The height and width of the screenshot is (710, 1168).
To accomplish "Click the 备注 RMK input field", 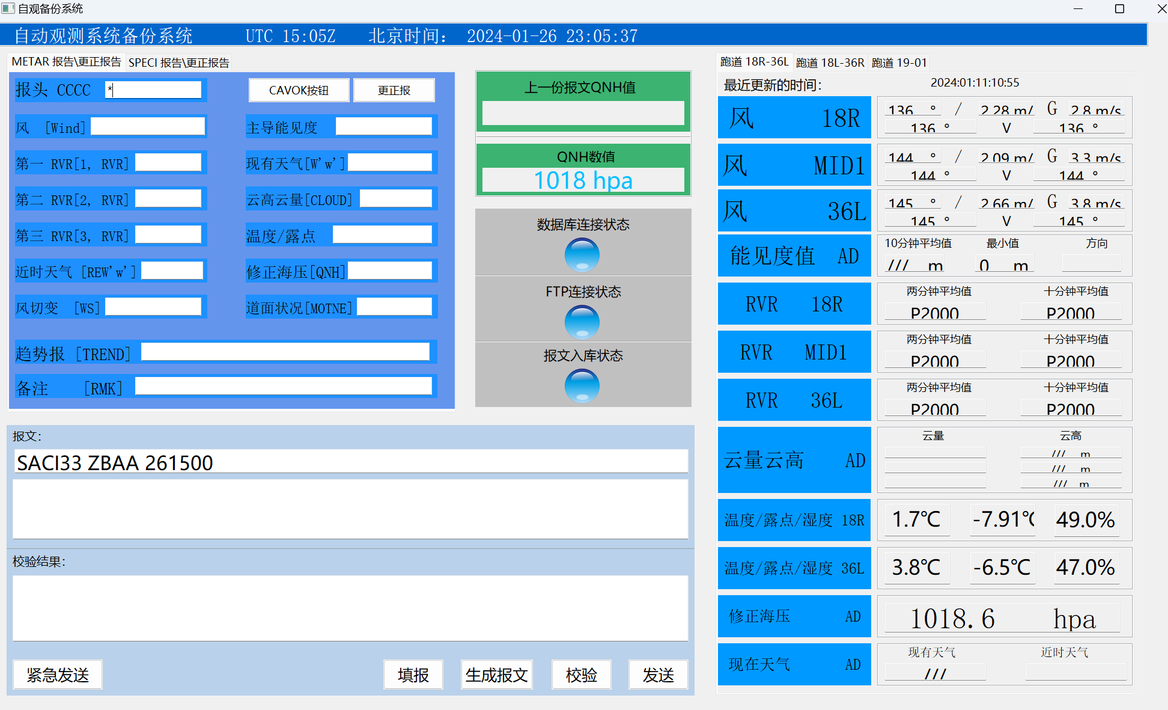I will (284, 386).
